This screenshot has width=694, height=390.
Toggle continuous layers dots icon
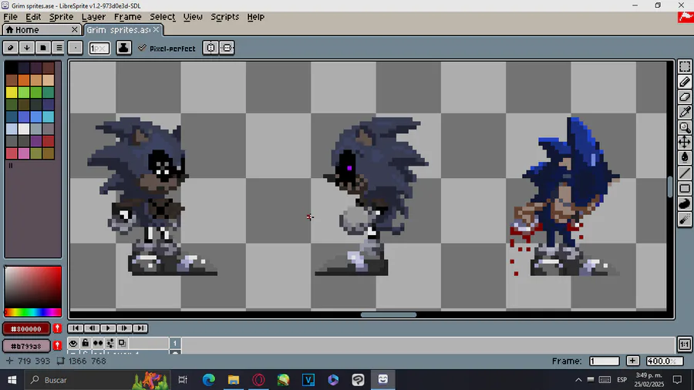(98, 343)
